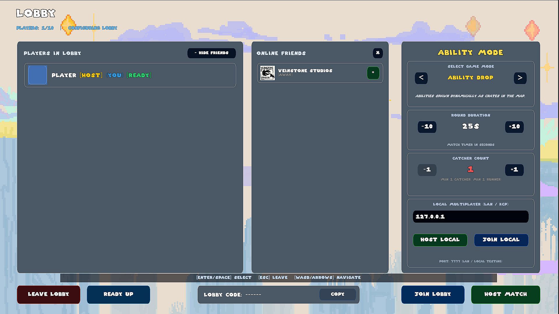Leave the lobby
The image size is (559, 314).
49,295
